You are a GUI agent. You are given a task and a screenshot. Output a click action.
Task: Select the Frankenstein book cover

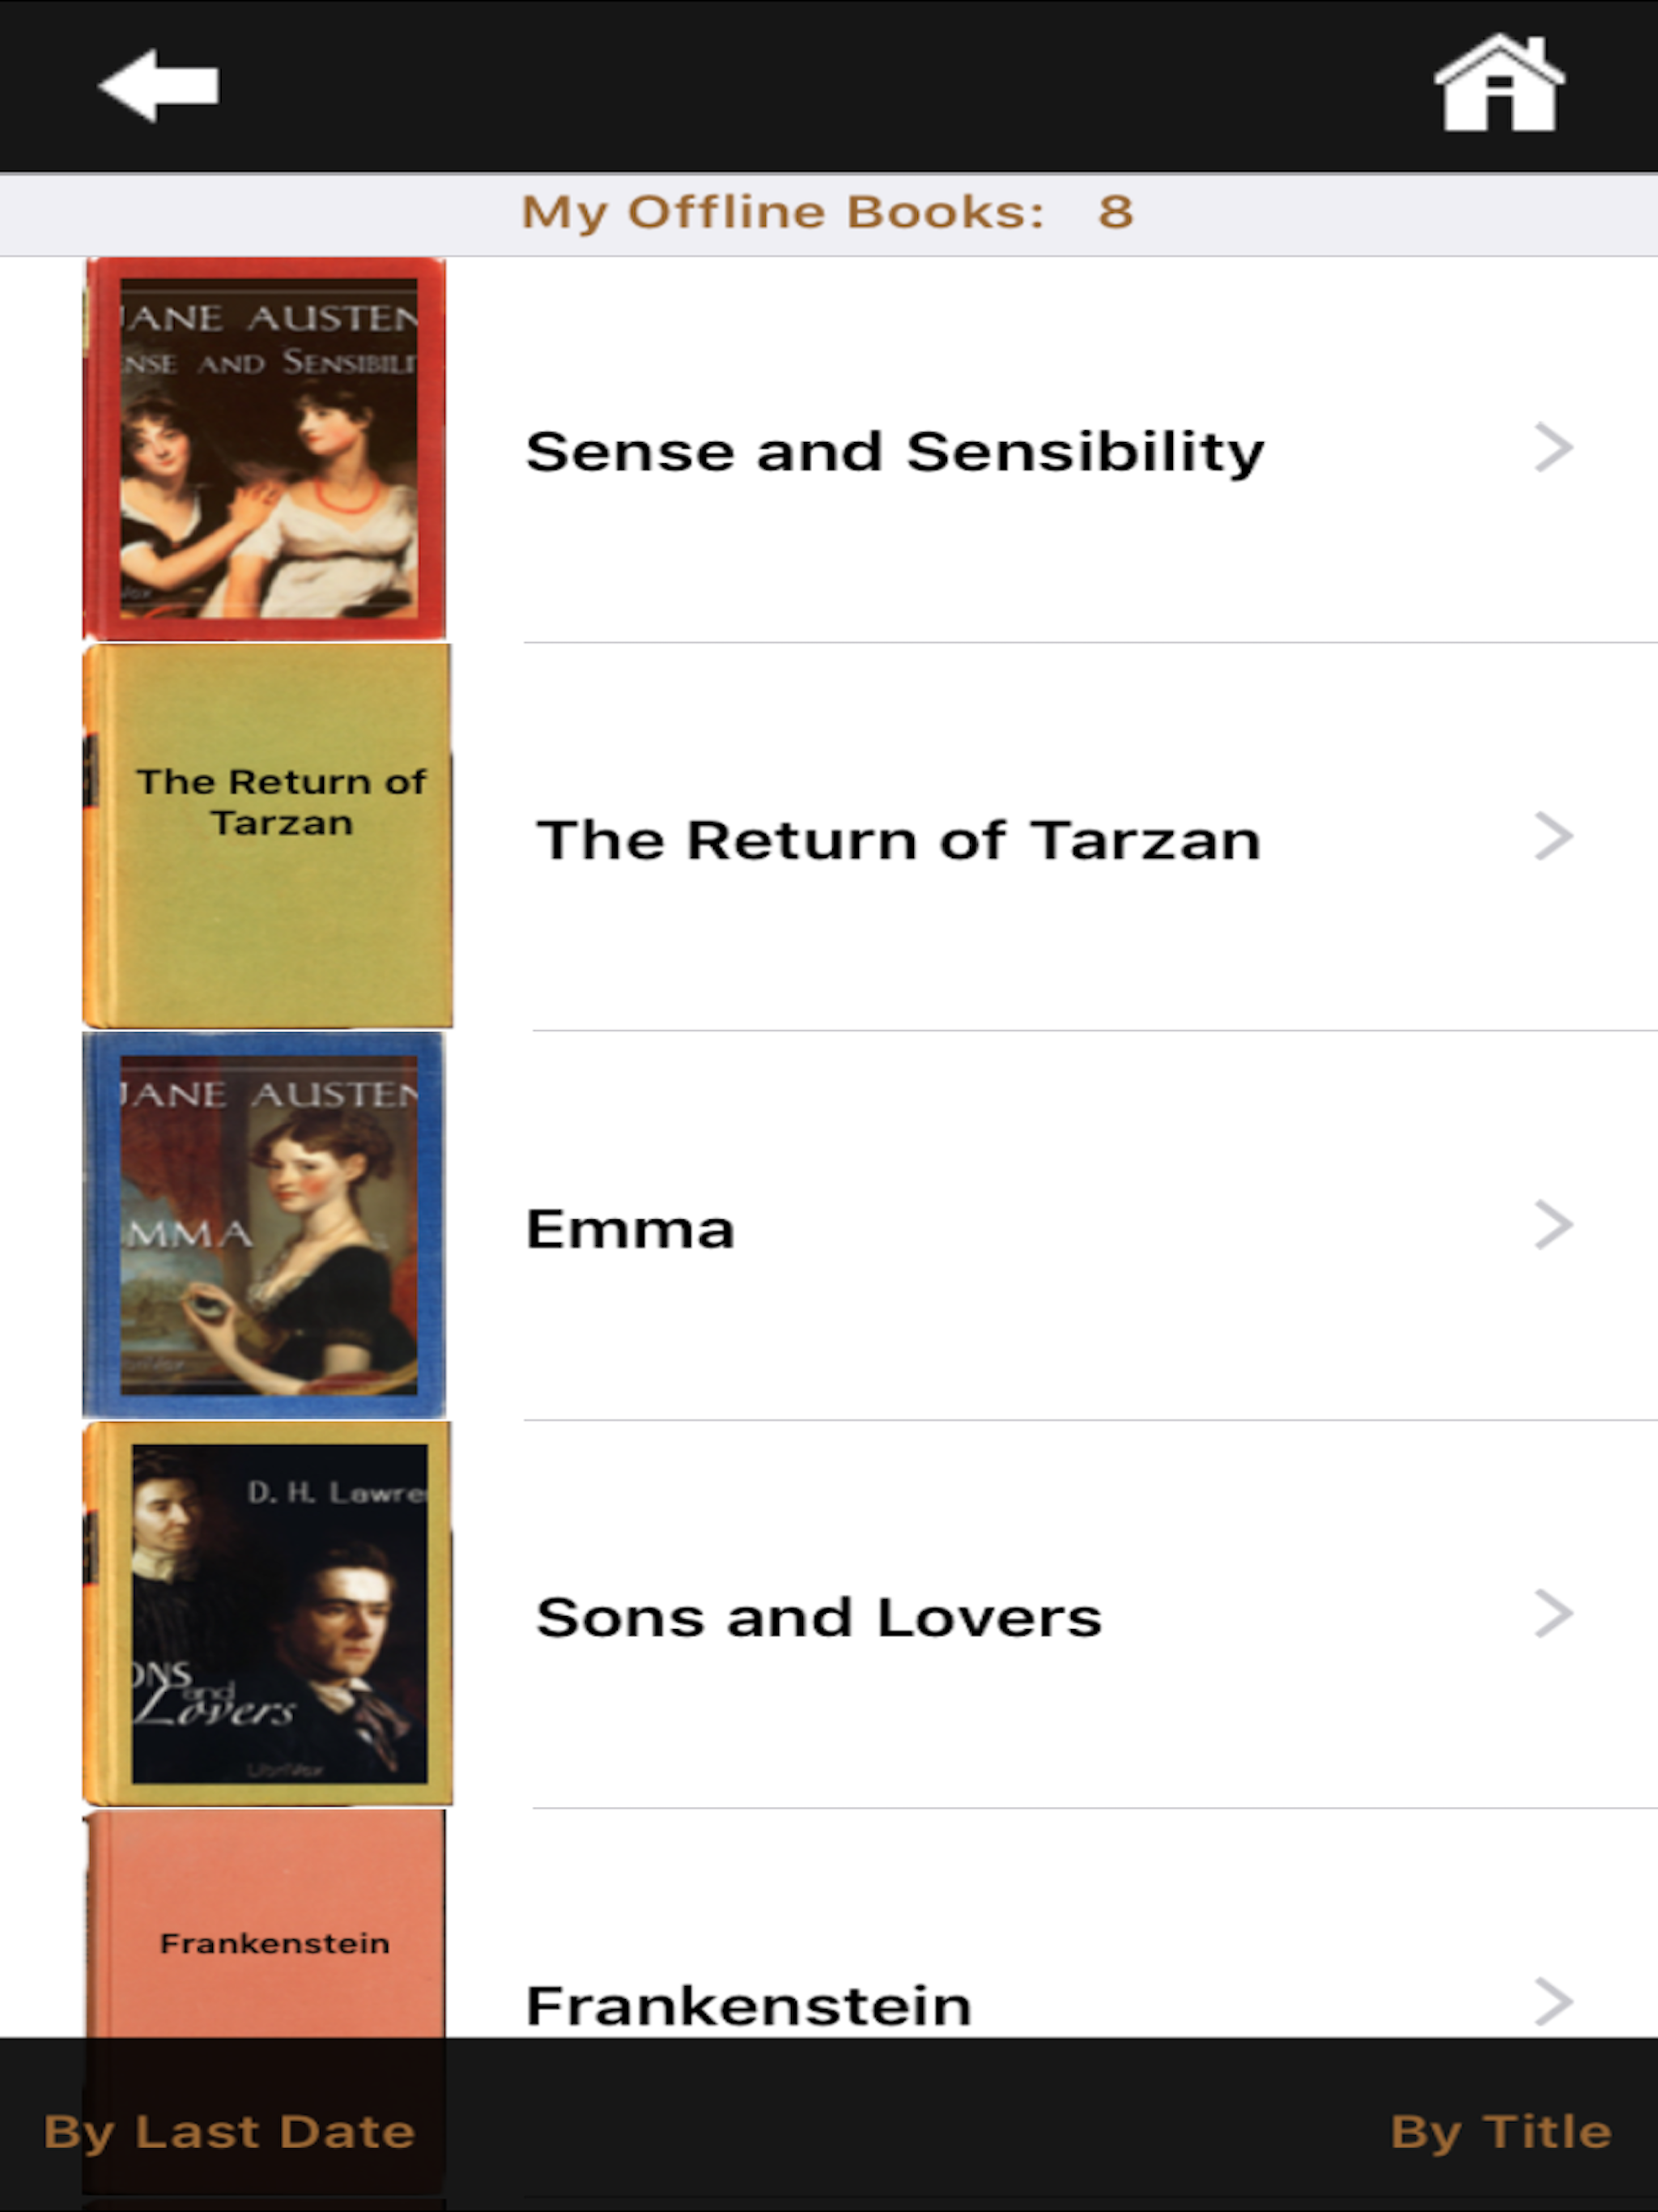pos(266,1925)
